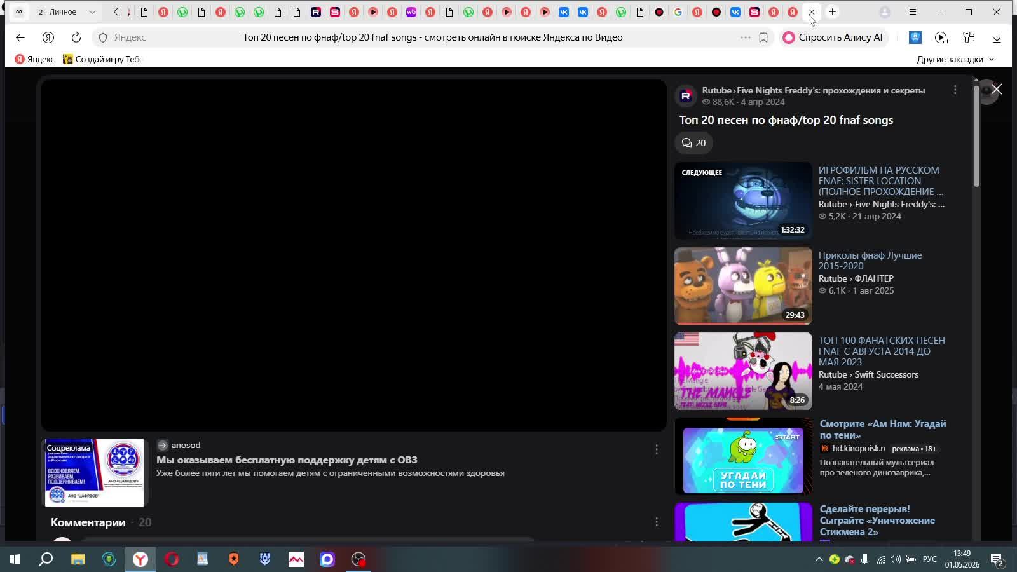
Task: Go back with the browser back arrow
Action: click(x=20, y=37)
